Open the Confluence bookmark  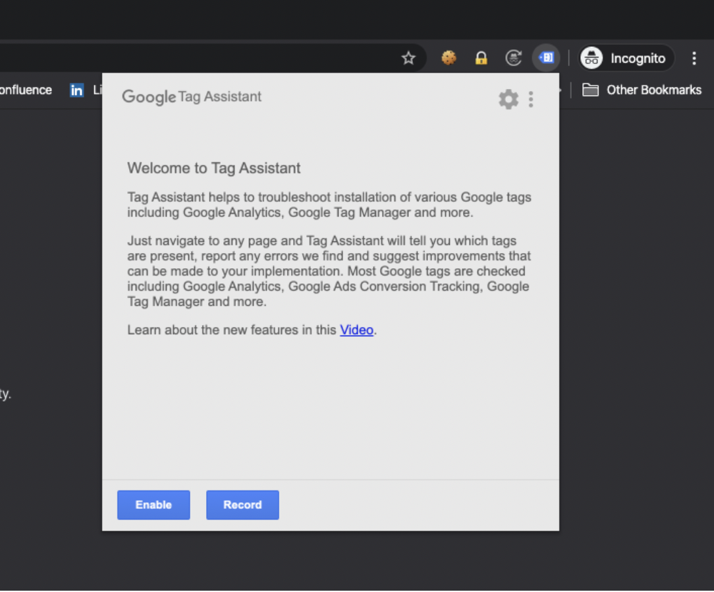(x=26, y=90)
